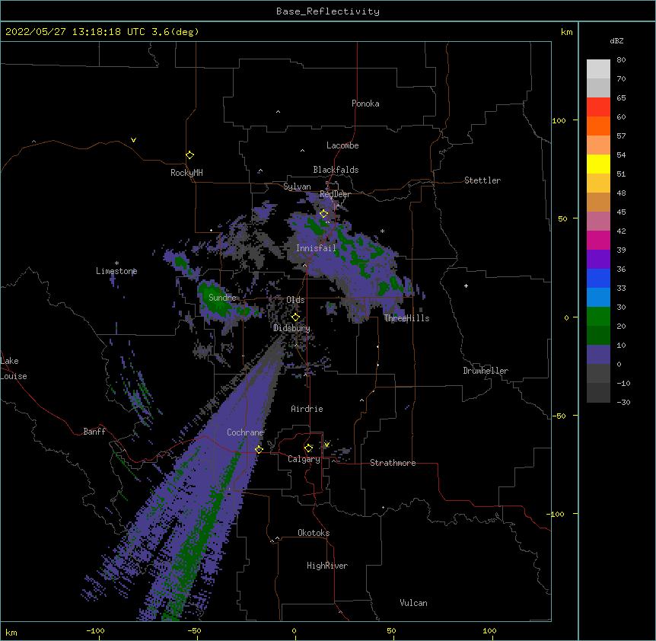Click the Sylvan city label
This screenshot has width=656, height=641.
(297, 187)
